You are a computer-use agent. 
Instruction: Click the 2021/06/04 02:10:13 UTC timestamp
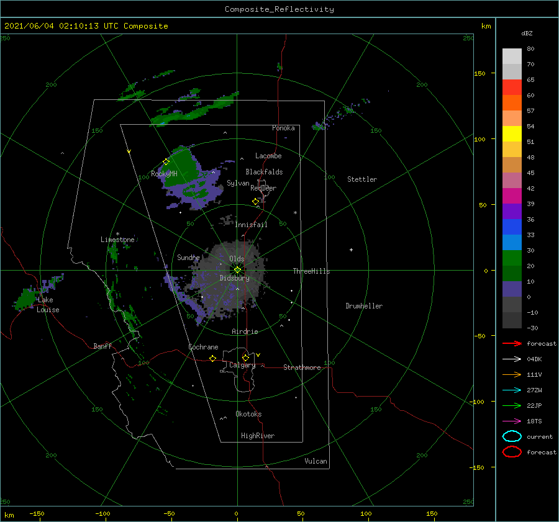point(61,26)
